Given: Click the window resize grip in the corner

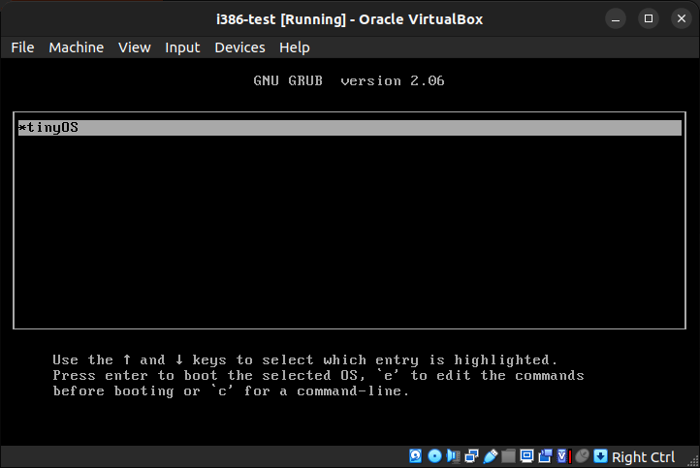Looking at the screenshot, I should pyautogui.click(x=693, y=461).
